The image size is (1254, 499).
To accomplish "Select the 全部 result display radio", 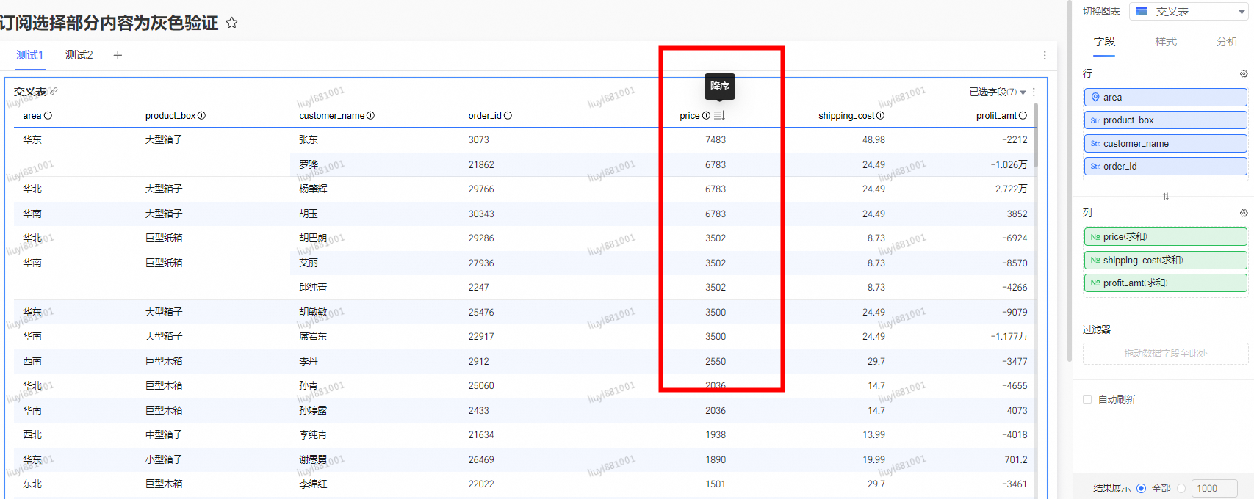I will pos(1141,488).
